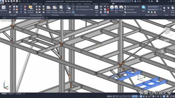Image resolution: width=175 pixels, height=98 pixels.
Task: Open the Plot panel dialog launcher arrow
Action: [x=139, y=15]
